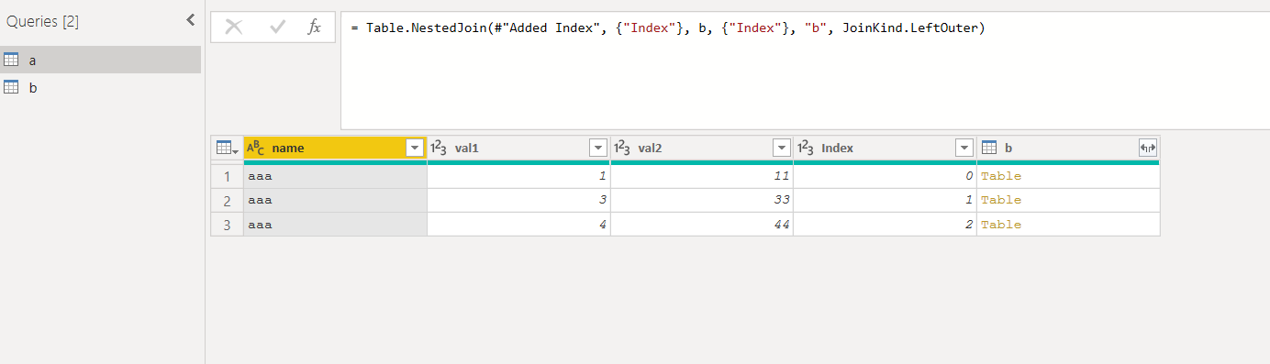Select row number 3

click(x=227, y=225)
